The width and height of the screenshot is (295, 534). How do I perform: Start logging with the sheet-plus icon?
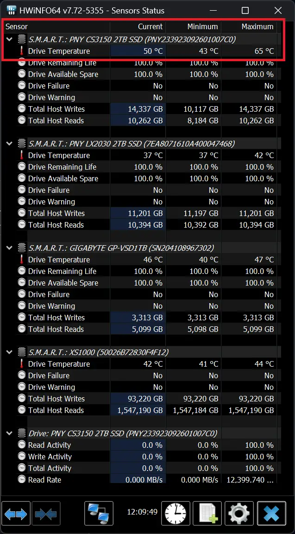pos(207,513)
